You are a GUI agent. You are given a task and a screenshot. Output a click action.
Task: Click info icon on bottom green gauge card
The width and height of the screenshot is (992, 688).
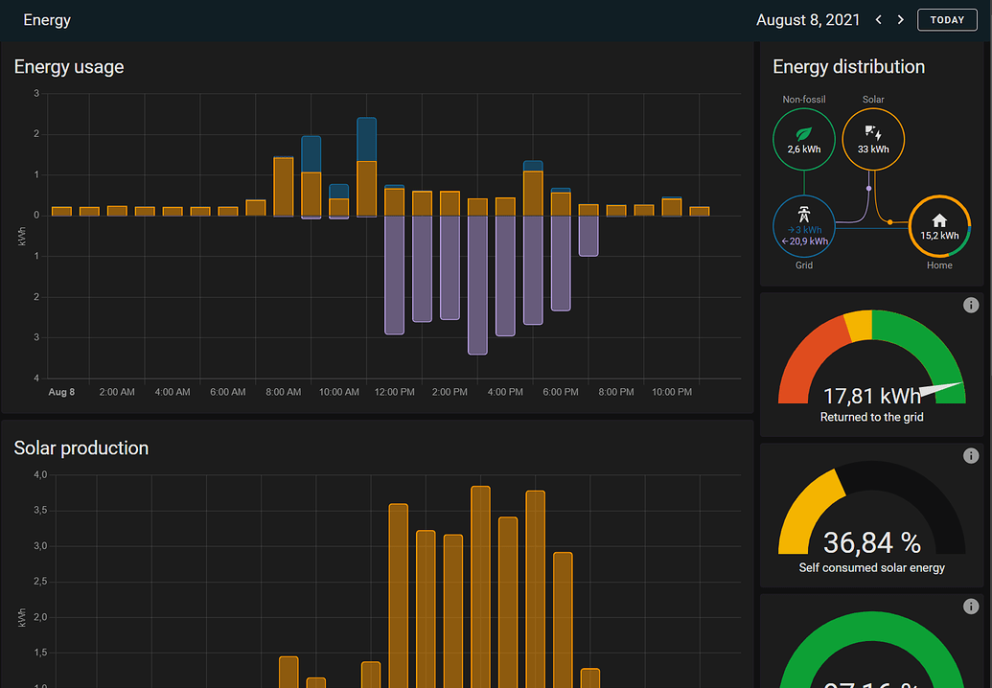pyautogui.click(x=970, y=607)
